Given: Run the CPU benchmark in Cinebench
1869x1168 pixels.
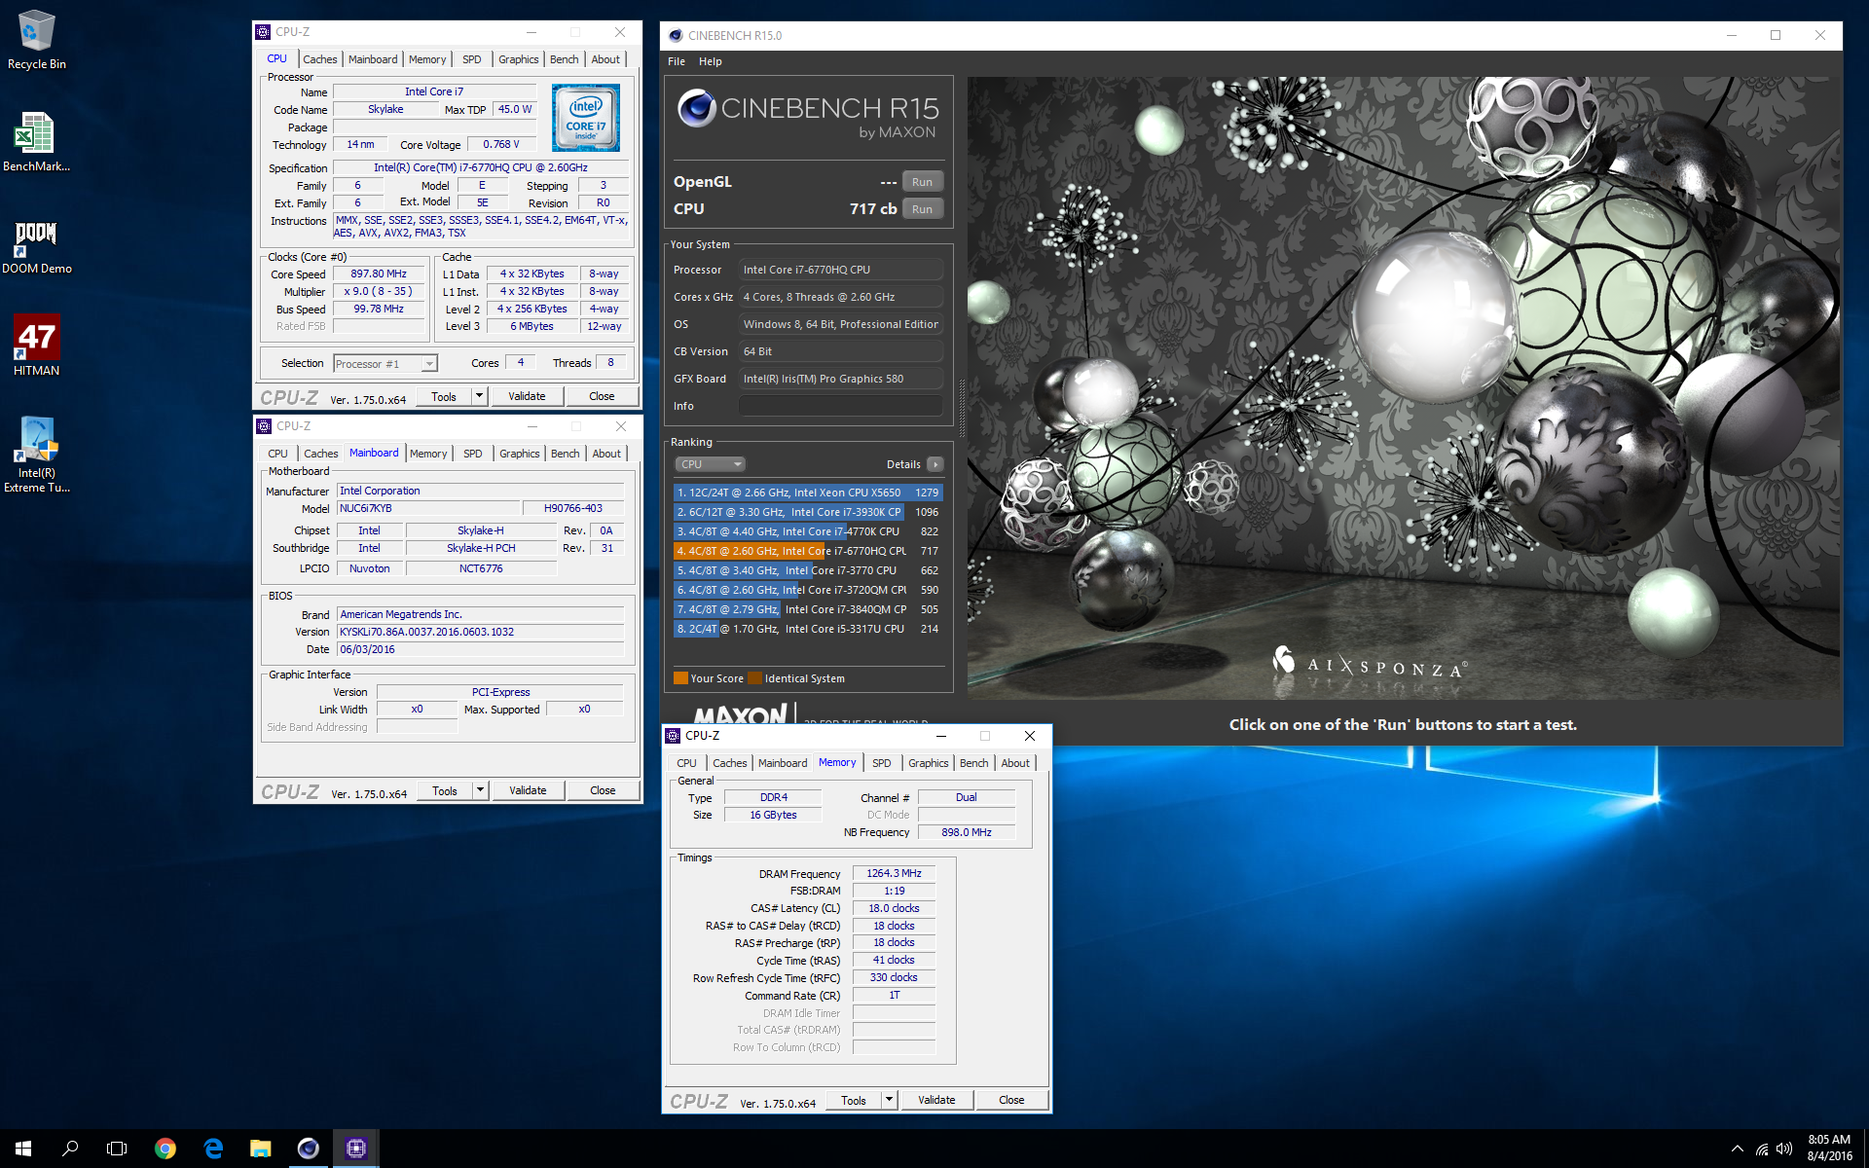Looking at the screenshot, I should pyautogui.click(x=922, y=209).
